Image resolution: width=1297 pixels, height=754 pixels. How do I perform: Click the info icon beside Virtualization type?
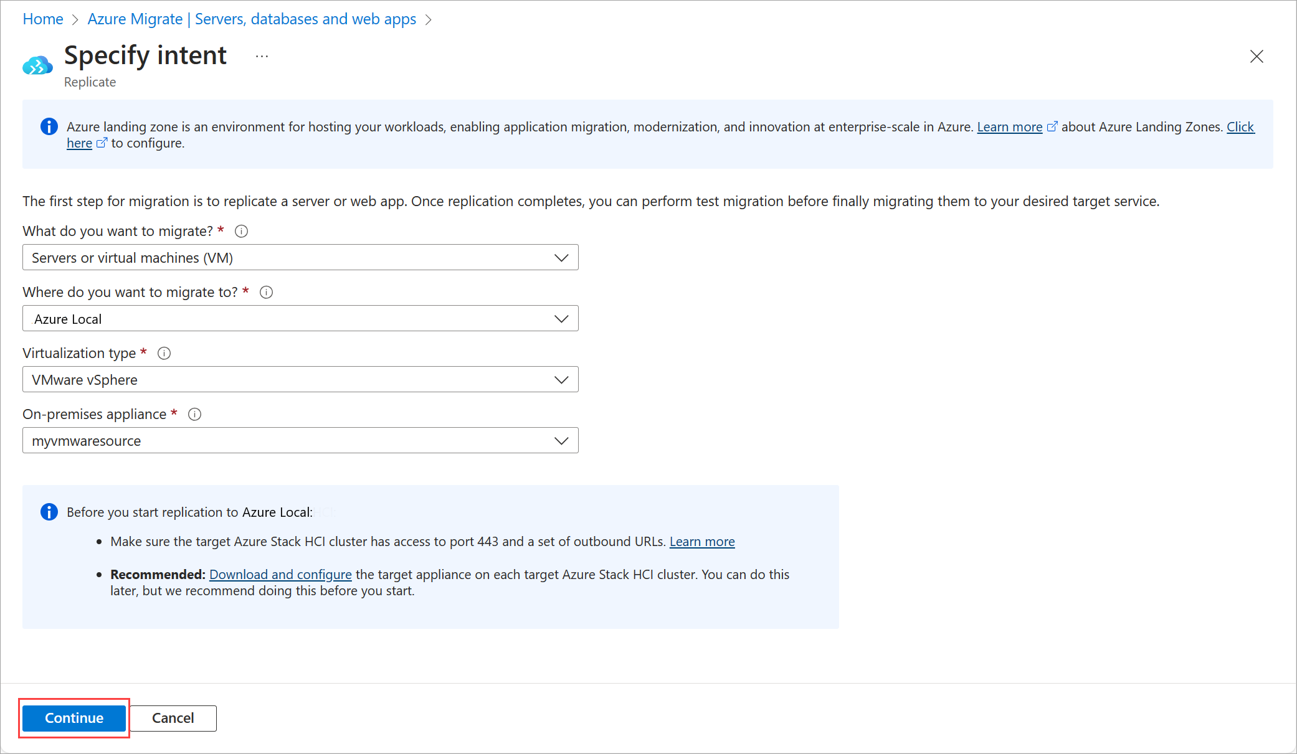coord(164,353)
